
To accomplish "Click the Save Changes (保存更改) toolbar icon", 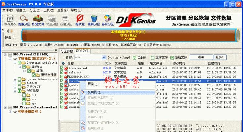I will coord(10,19).
